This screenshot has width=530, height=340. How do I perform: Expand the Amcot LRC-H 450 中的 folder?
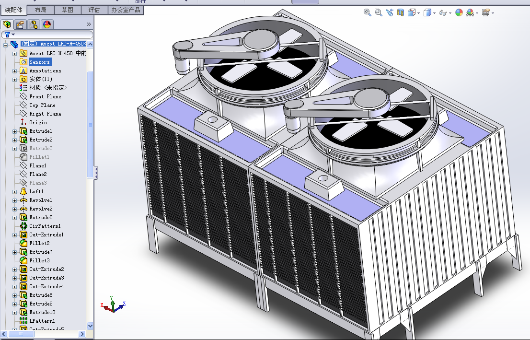(x=14, y=53)
